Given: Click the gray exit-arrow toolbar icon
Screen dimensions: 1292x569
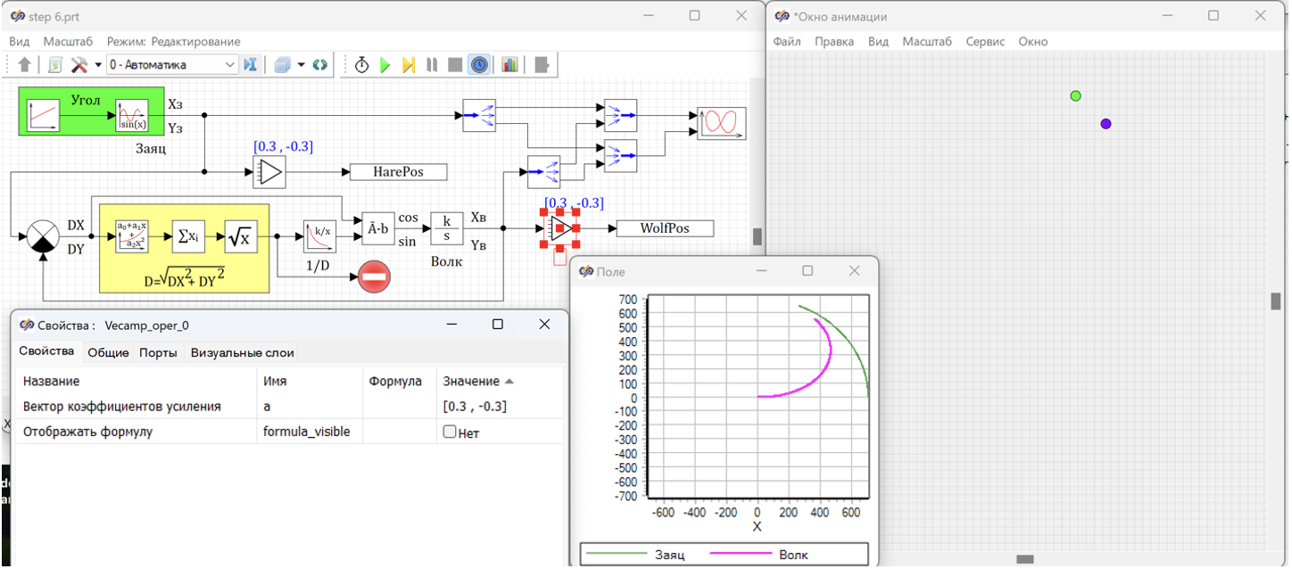Looking at the screenshot, I should coord(541,65).
